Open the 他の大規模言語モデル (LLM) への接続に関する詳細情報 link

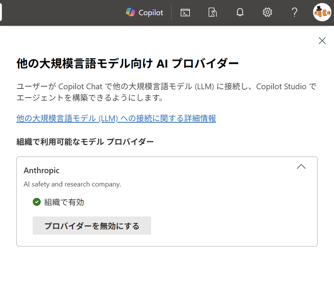[116, 118]
